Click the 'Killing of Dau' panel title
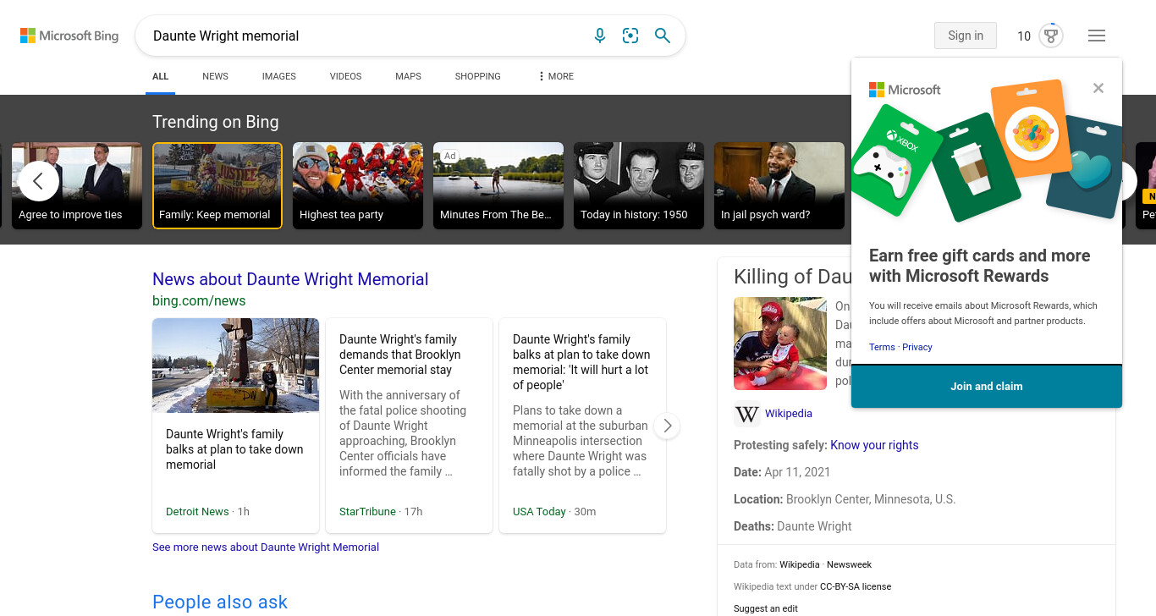The image size is (1156, 616). click(x=792, y=277)
